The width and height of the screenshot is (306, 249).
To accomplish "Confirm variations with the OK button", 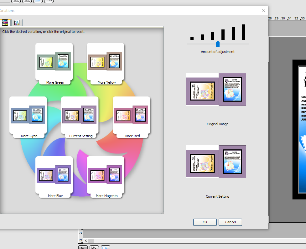I will (x=205, y=222).
